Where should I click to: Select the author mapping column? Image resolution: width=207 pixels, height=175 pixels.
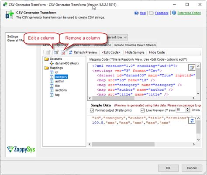(x=59, y=81)
